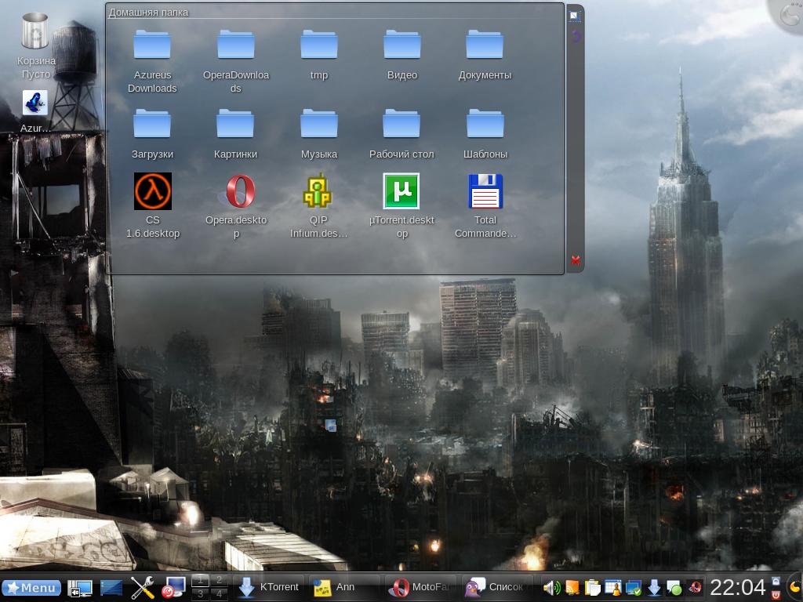Open the chat bubble green status tray icon
Viewport: 803px width, 602px height.
pos(674,588)
